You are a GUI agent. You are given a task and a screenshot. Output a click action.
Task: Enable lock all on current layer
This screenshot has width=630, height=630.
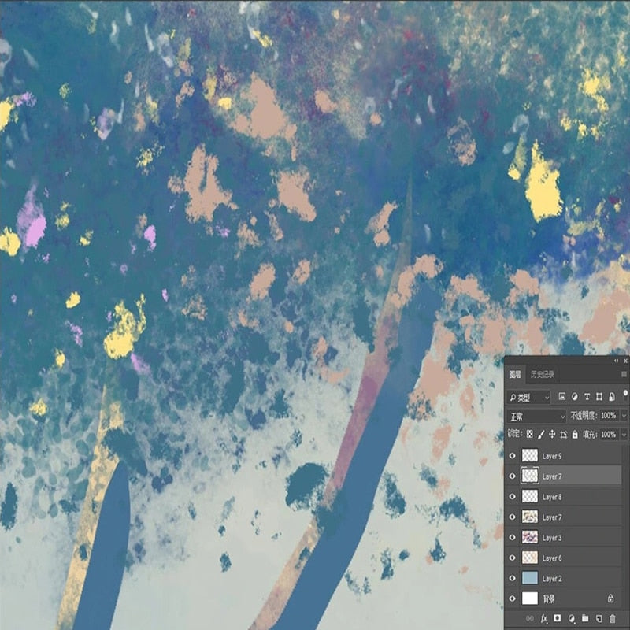[574, 432]
